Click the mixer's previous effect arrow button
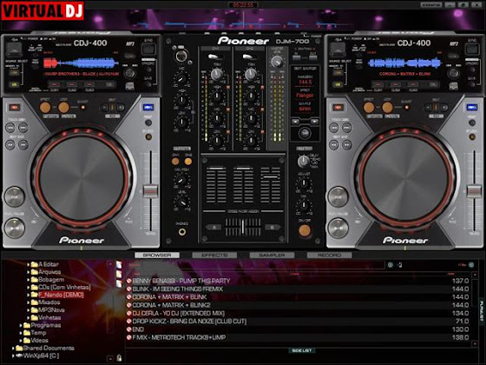 click(295, 122)
